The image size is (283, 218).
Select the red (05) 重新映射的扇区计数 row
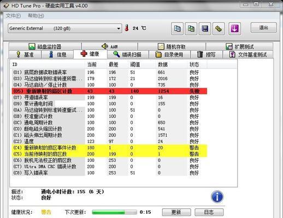pos(109,91)
